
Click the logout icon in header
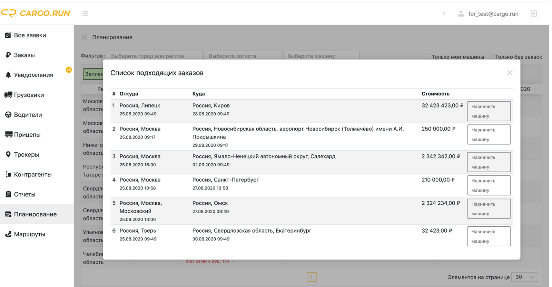point(534,14)
